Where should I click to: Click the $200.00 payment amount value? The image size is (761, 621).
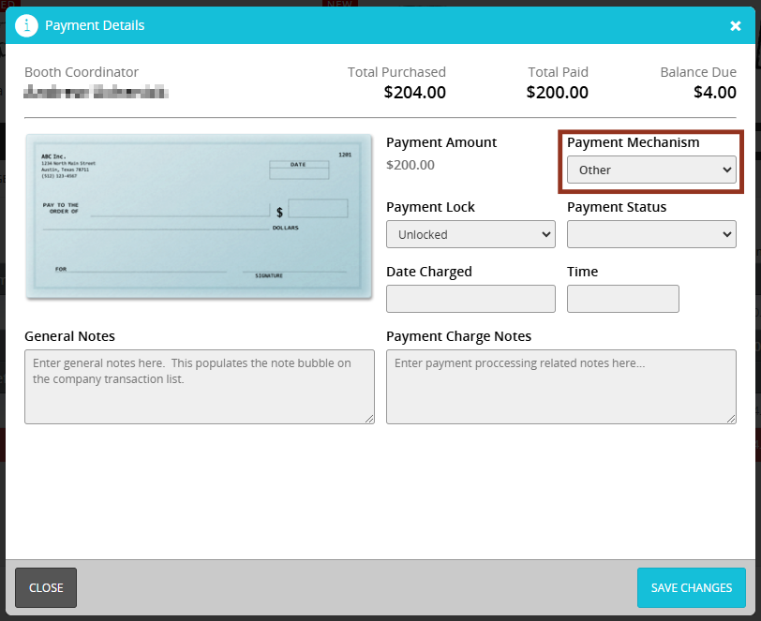(x=410, y=165)
